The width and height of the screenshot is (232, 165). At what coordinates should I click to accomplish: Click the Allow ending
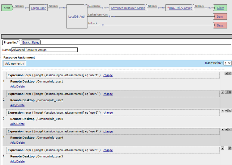tap(220, 8)
